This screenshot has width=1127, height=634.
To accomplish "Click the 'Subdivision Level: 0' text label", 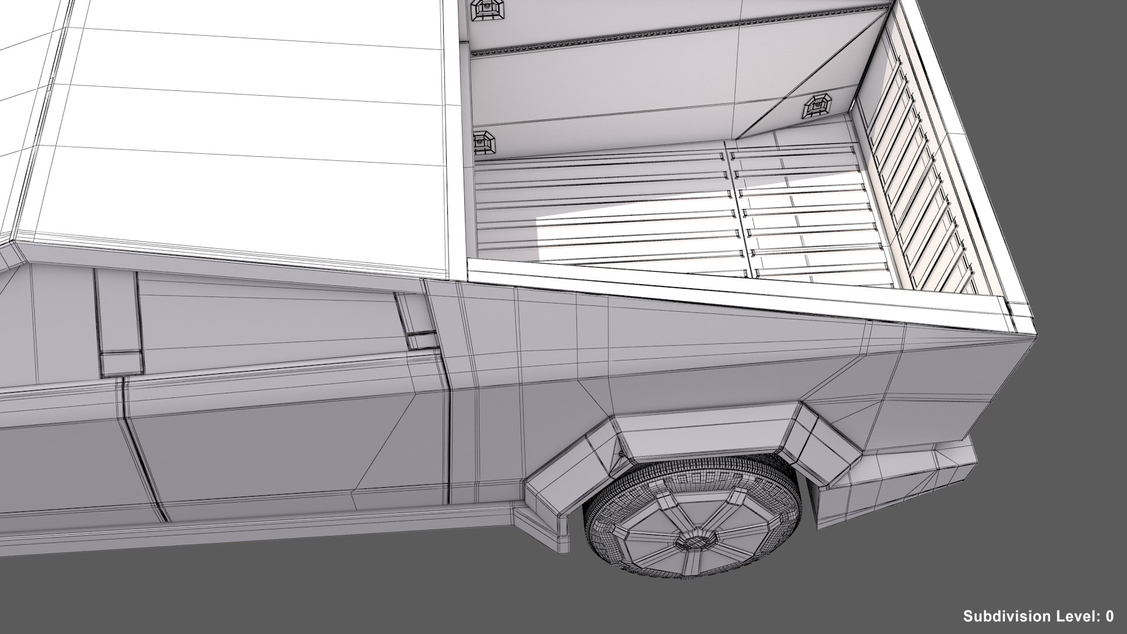I will (1038, 616).
